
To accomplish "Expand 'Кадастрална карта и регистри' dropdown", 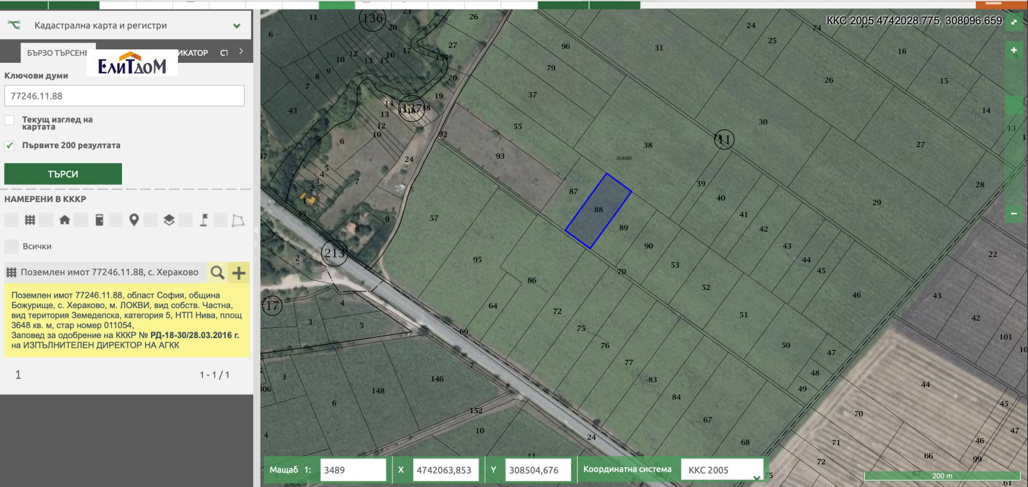I will pyautogui.click(x=236, y=26).
